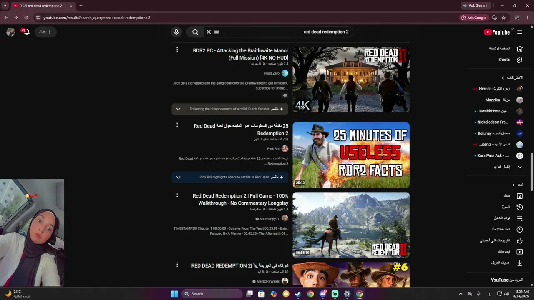
Task: Open a new browser tab
Action: tap(81, 6)
